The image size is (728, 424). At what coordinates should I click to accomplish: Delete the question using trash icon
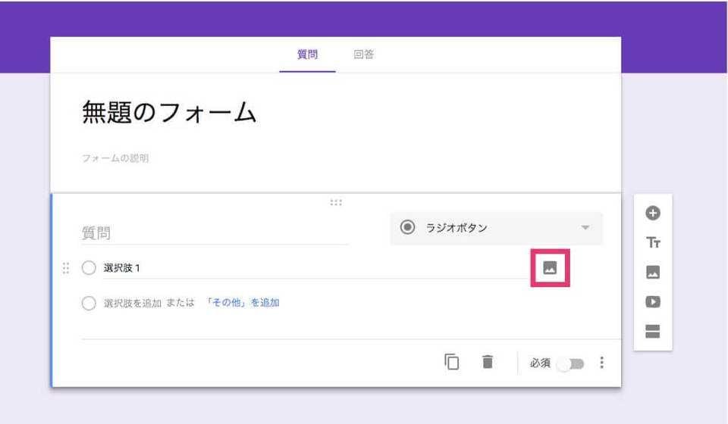pyautogui.click(x=488, y=363)
